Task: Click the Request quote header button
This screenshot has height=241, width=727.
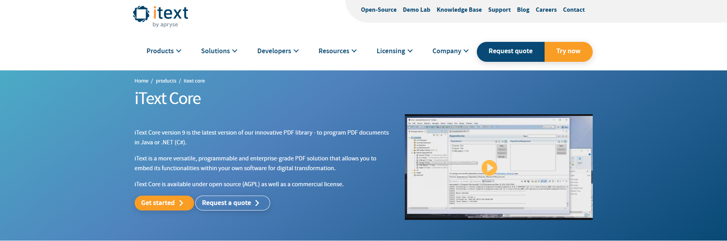Action: [510, 51]
